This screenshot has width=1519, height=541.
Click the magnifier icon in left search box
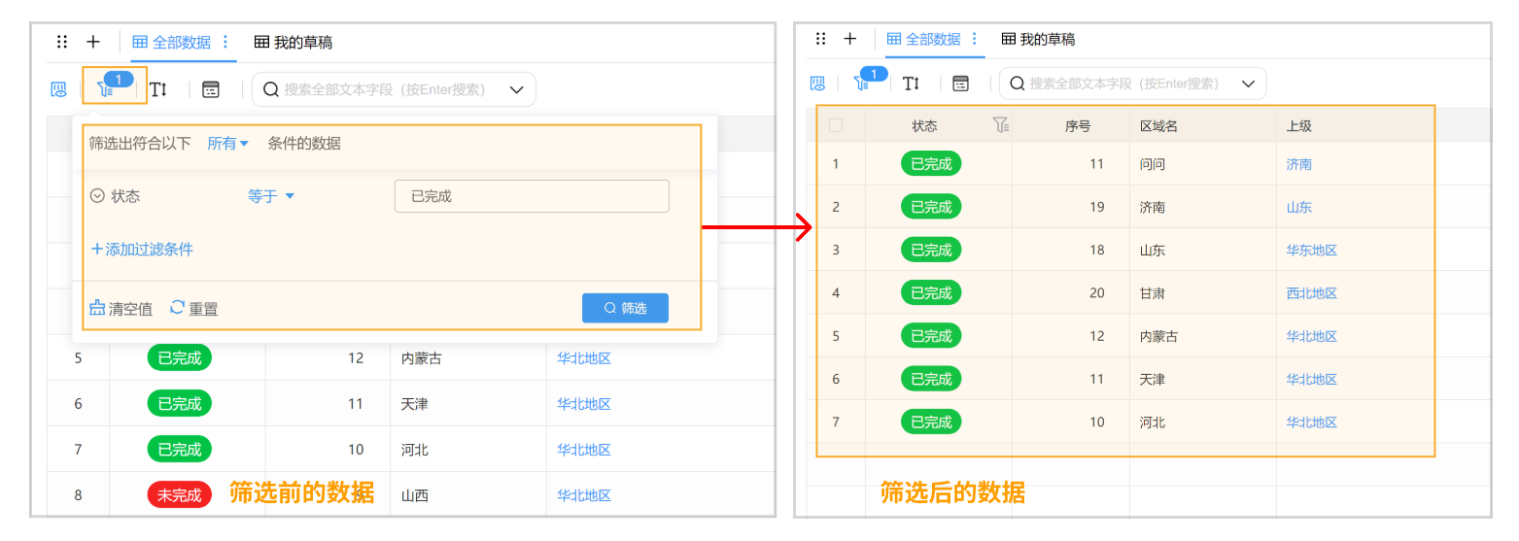[272, 89]
